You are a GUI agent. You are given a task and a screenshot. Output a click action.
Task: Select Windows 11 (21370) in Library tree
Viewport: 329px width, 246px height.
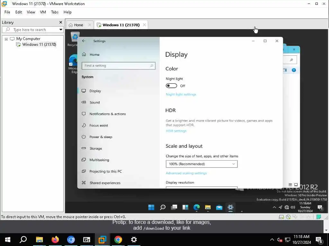(39, 44)
